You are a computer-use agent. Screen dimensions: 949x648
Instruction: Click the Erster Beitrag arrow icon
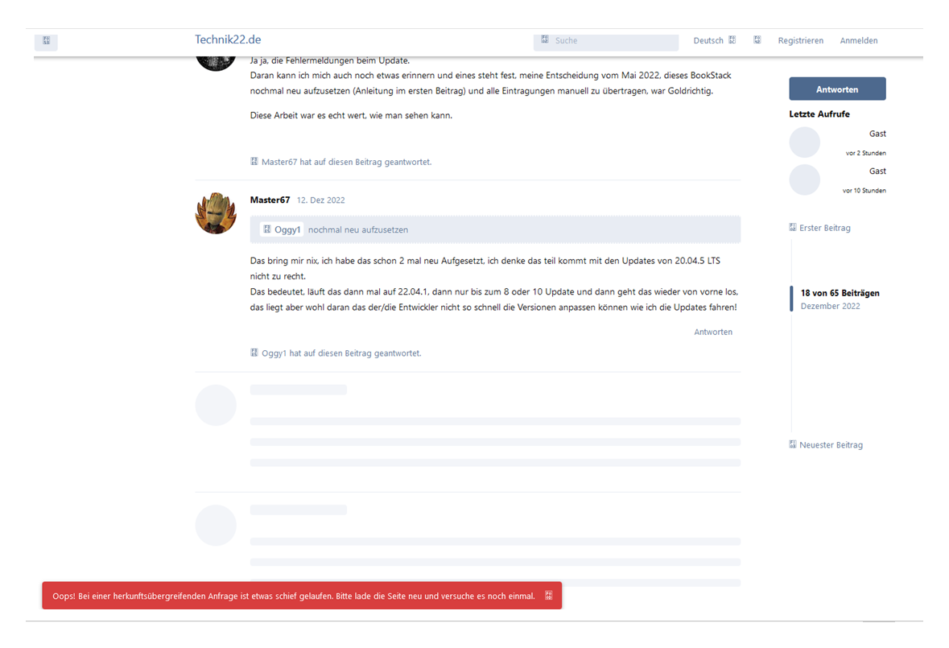coord(793,228)
